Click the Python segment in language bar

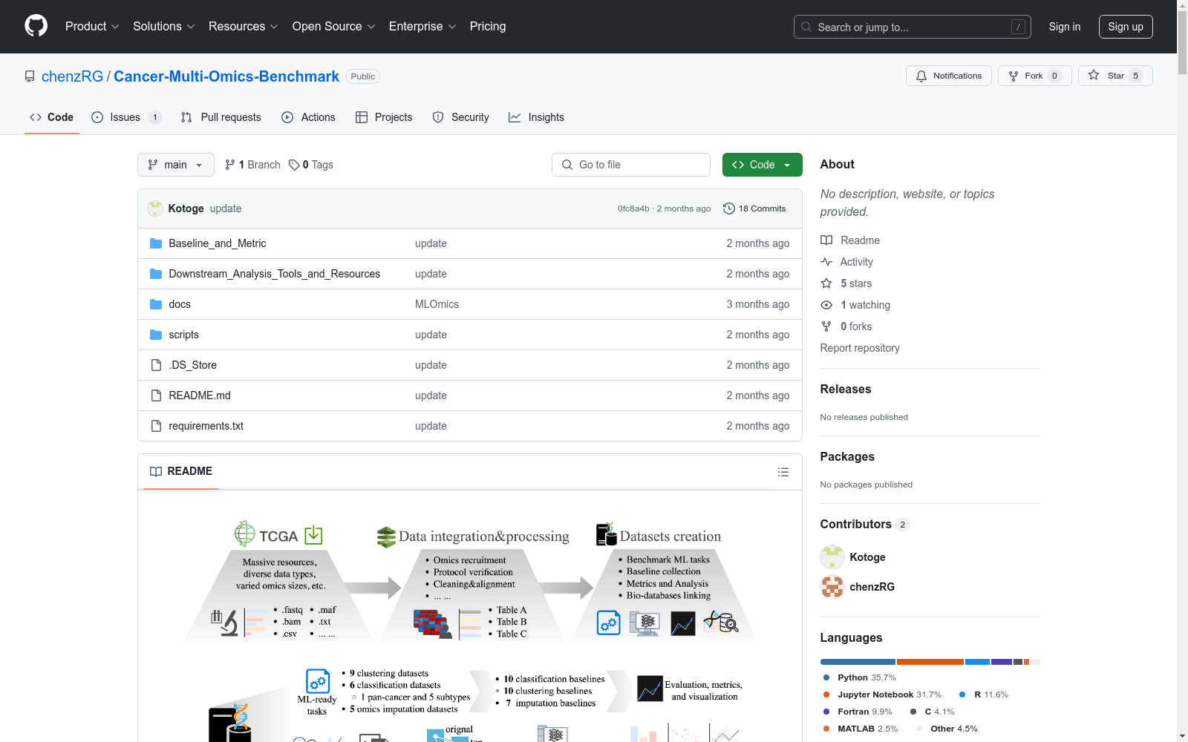[x=858, y=662]
